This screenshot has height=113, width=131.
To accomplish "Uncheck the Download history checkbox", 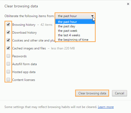I will point(8,32).
